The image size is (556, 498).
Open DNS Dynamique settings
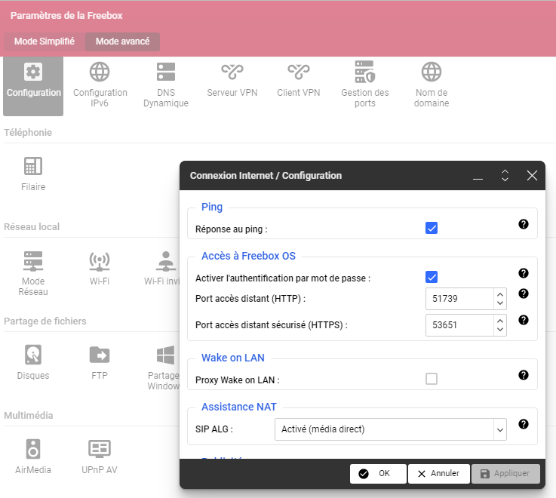(x=166, y=85)
